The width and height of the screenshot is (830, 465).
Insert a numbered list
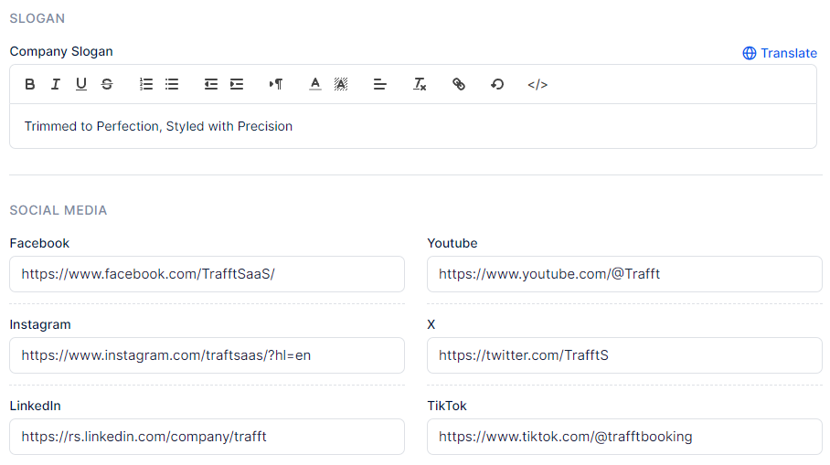146,84
